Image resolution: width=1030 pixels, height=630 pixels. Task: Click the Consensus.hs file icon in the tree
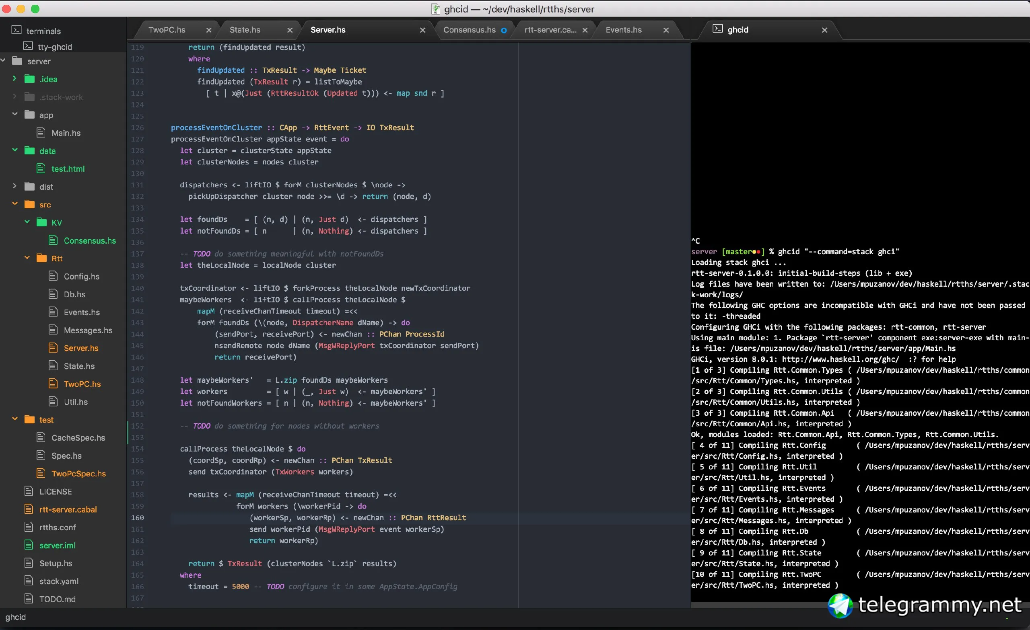(x=53, y=240)
